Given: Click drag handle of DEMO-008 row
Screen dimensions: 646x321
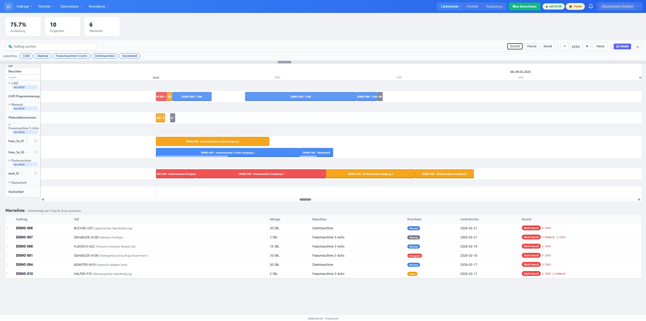Looking at the screenshot, I should 7,246.
